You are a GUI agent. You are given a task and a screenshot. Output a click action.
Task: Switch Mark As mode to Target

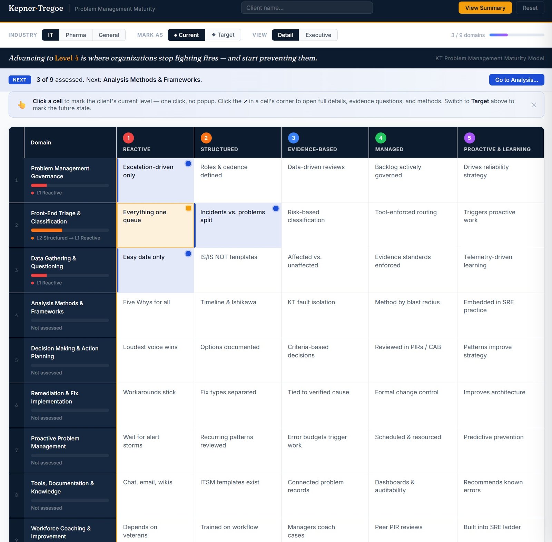click(223, 35)
